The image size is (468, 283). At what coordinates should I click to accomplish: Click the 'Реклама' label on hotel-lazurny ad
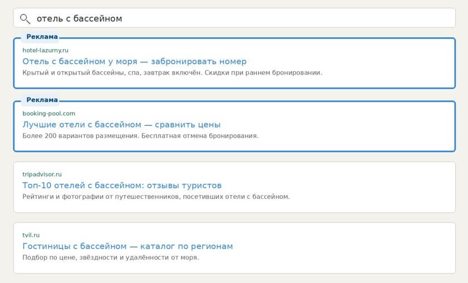pos(42,37)
